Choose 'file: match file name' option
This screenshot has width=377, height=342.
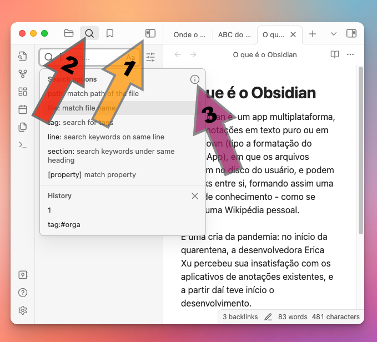[x=123, y=108]
